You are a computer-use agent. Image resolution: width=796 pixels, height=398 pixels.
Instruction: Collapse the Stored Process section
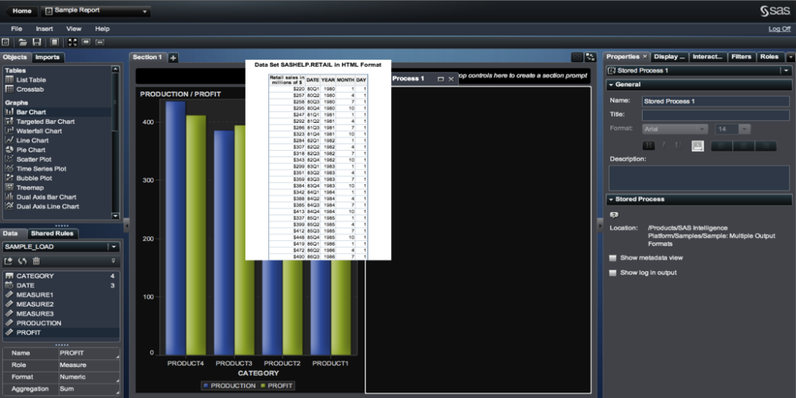611,200
